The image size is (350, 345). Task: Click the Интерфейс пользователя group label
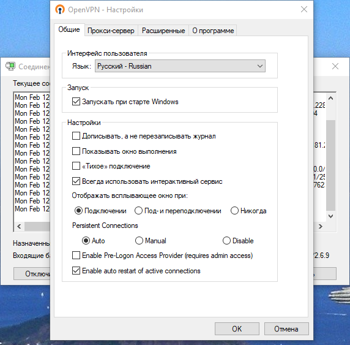tap(107, 53)
